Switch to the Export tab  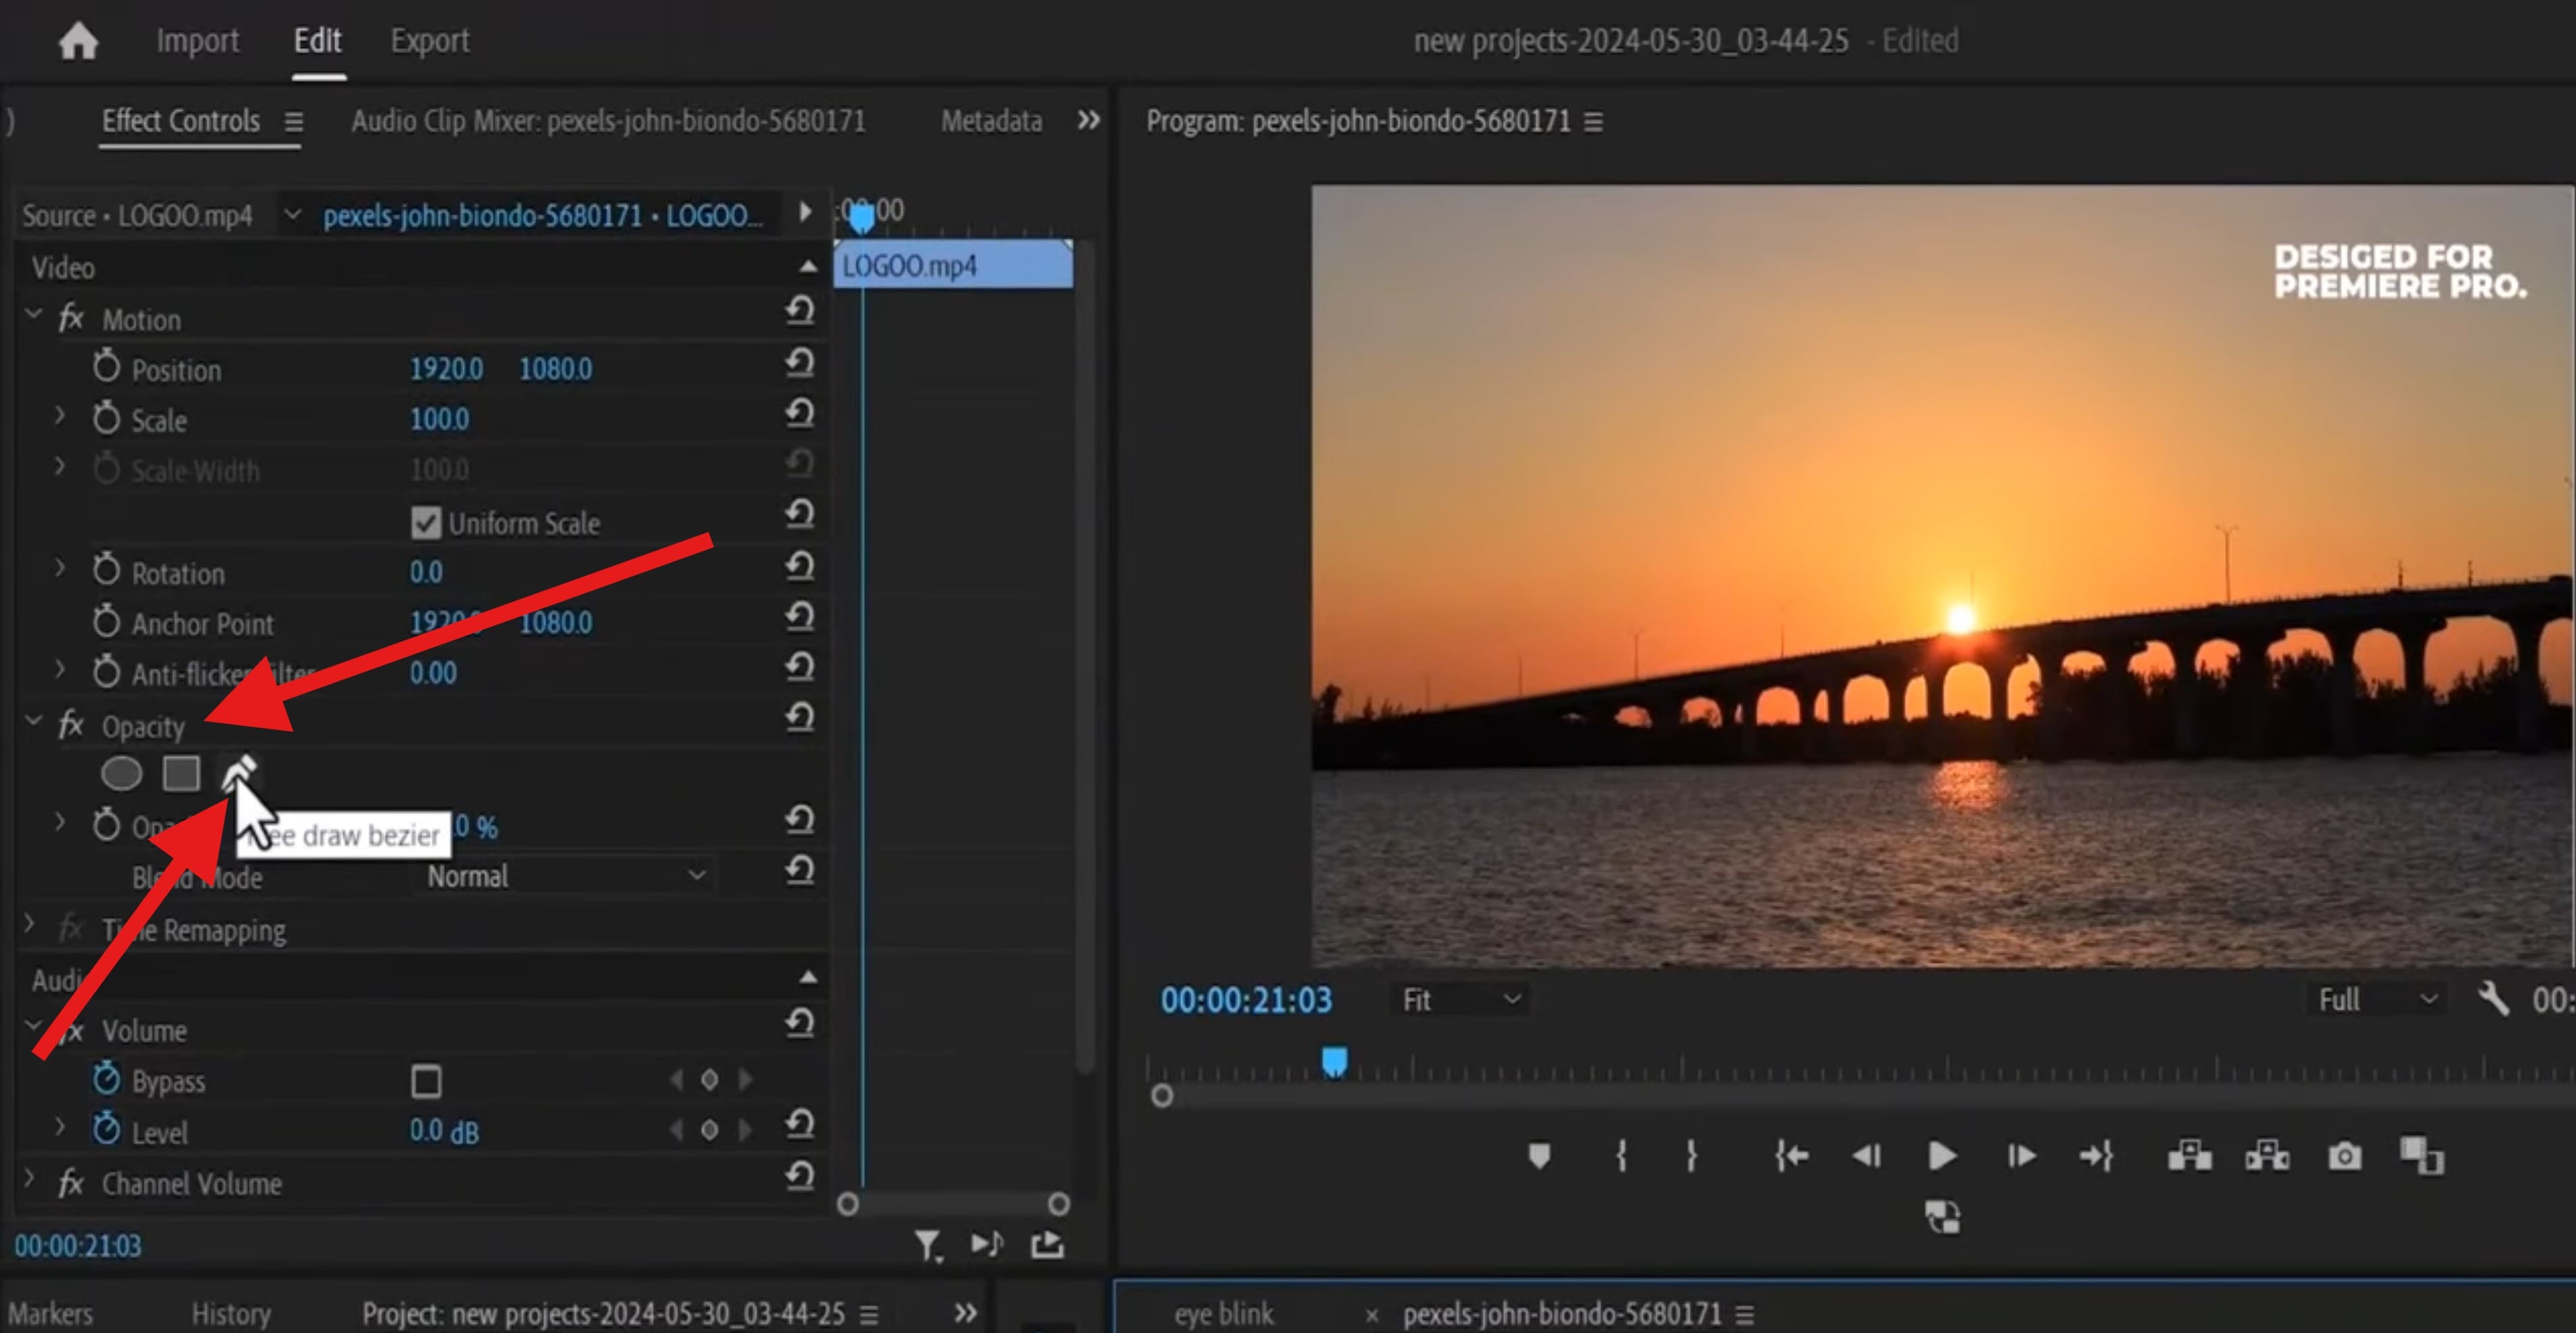pos(429,41)
